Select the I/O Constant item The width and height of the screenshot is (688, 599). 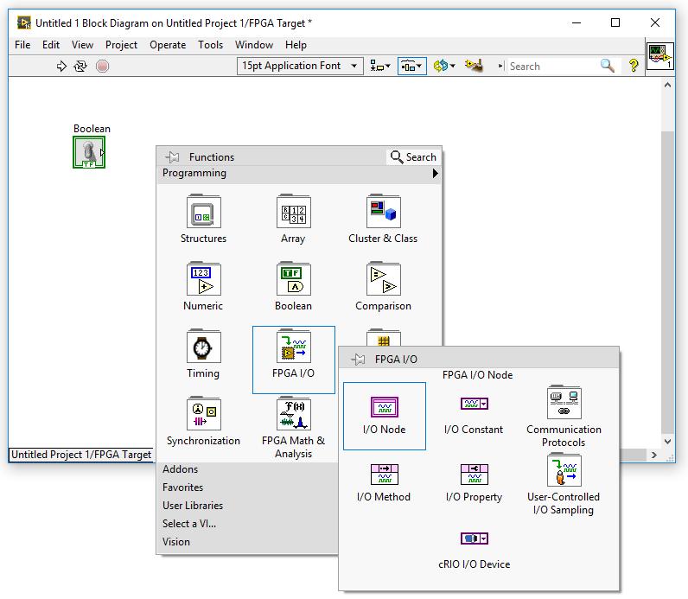[474, 404]
